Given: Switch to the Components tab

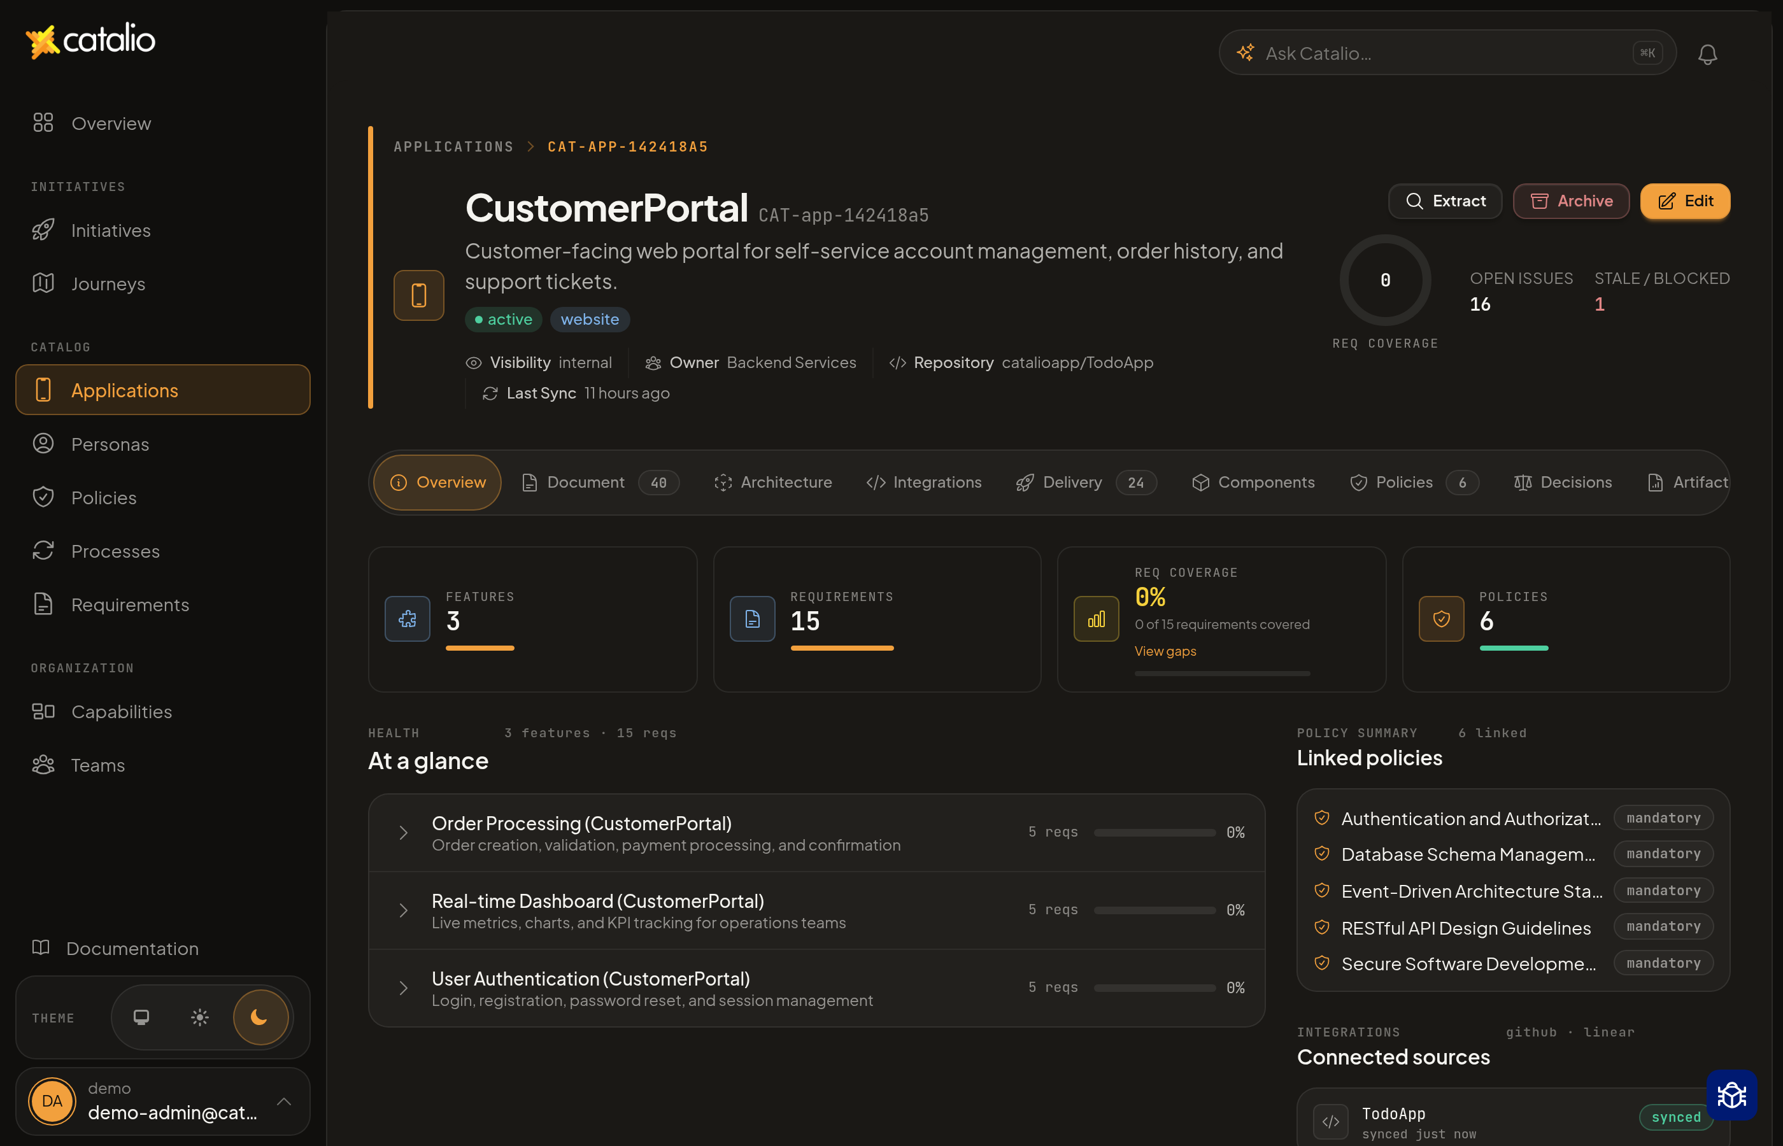Looking at the screenshot, I should point(1253,482).
